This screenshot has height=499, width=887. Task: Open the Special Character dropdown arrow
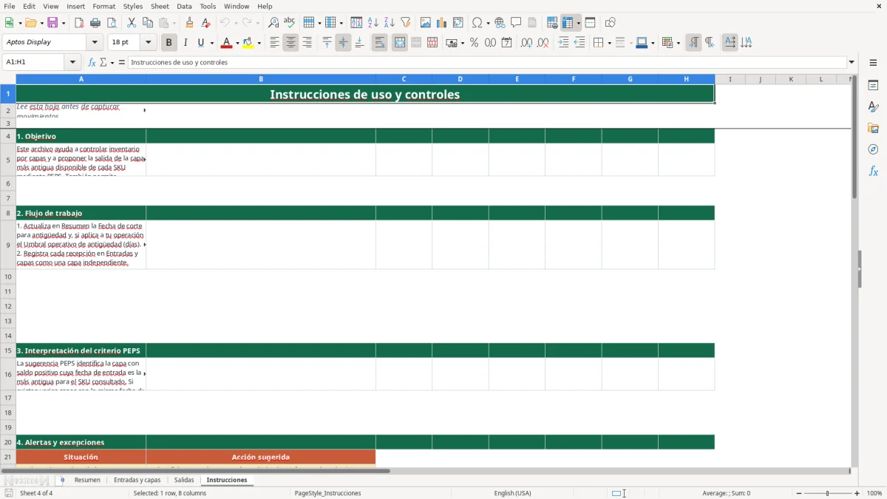click(x=488, y=23)
